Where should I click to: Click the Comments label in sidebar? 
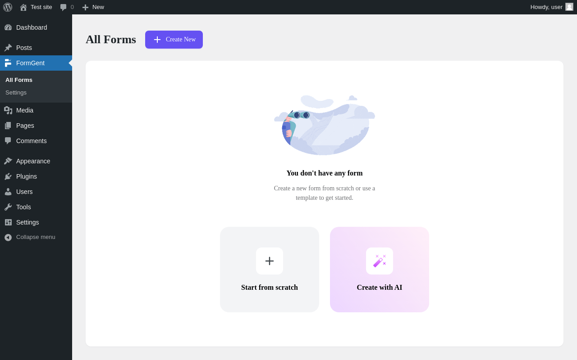32,141
